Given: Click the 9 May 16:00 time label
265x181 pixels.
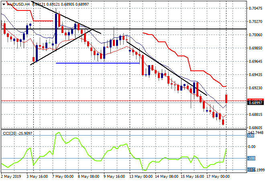Looking at the screenshot, I should point(115,176).
